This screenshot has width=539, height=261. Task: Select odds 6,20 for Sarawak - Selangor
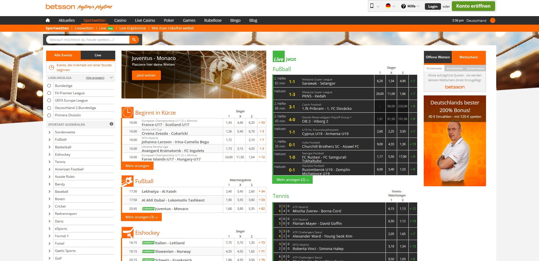pyautogui.click(x=380, y=81)
